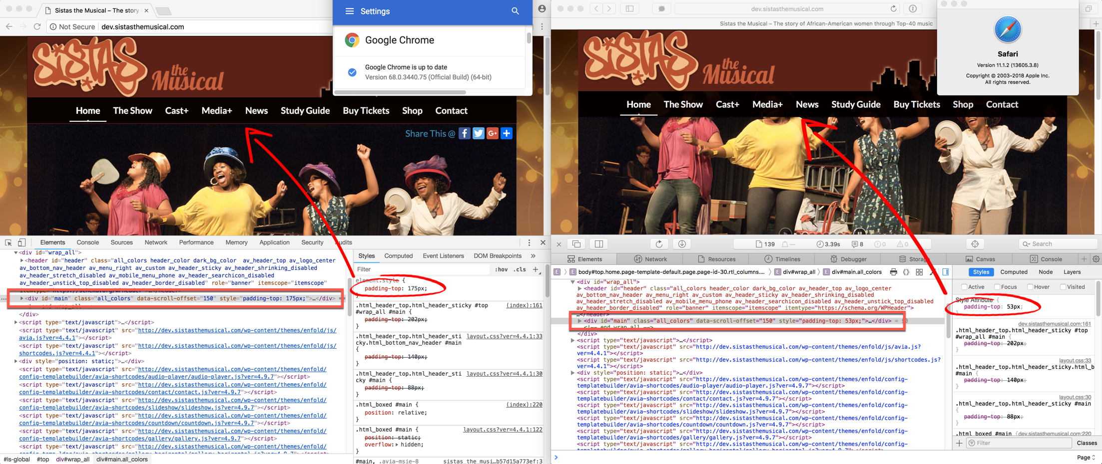Open the blue plus more-share icon
Viewport: 1102px width, 464px height.
pos(507,133)
